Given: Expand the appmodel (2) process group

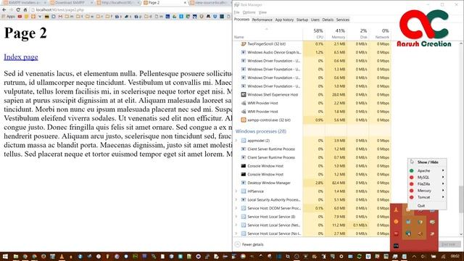Looking at the screenshot, I should pos(236,140).
